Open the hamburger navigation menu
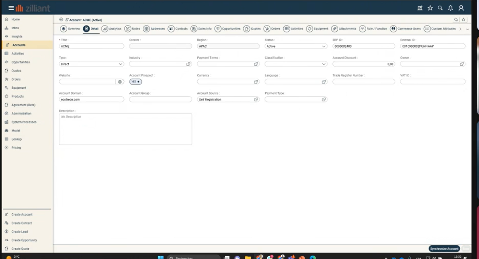479x259 pixels. [x=11, y=8]
